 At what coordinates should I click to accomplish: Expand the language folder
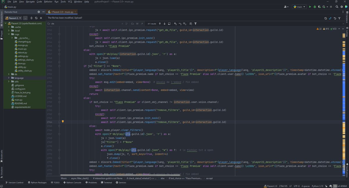tap(9, 78)
